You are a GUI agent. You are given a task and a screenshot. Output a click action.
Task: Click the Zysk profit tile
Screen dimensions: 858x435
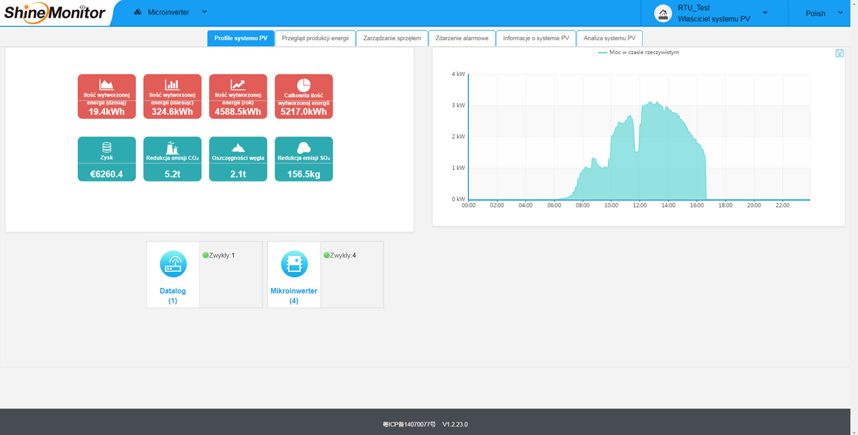(107, 159)
